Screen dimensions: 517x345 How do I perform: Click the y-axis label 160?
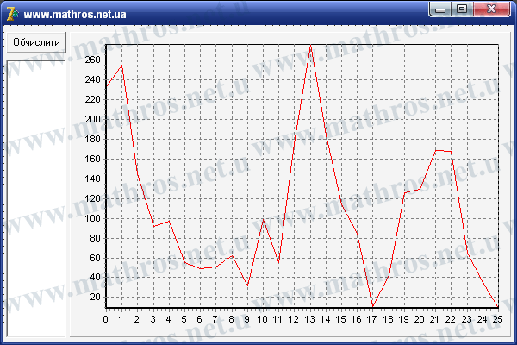92,159
